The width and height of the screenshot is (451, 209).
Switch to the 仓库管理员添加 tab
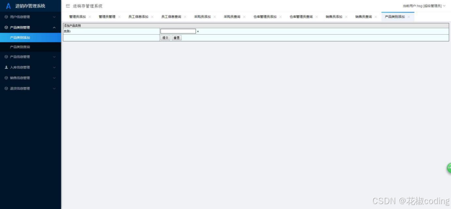[x=265, y=17]
